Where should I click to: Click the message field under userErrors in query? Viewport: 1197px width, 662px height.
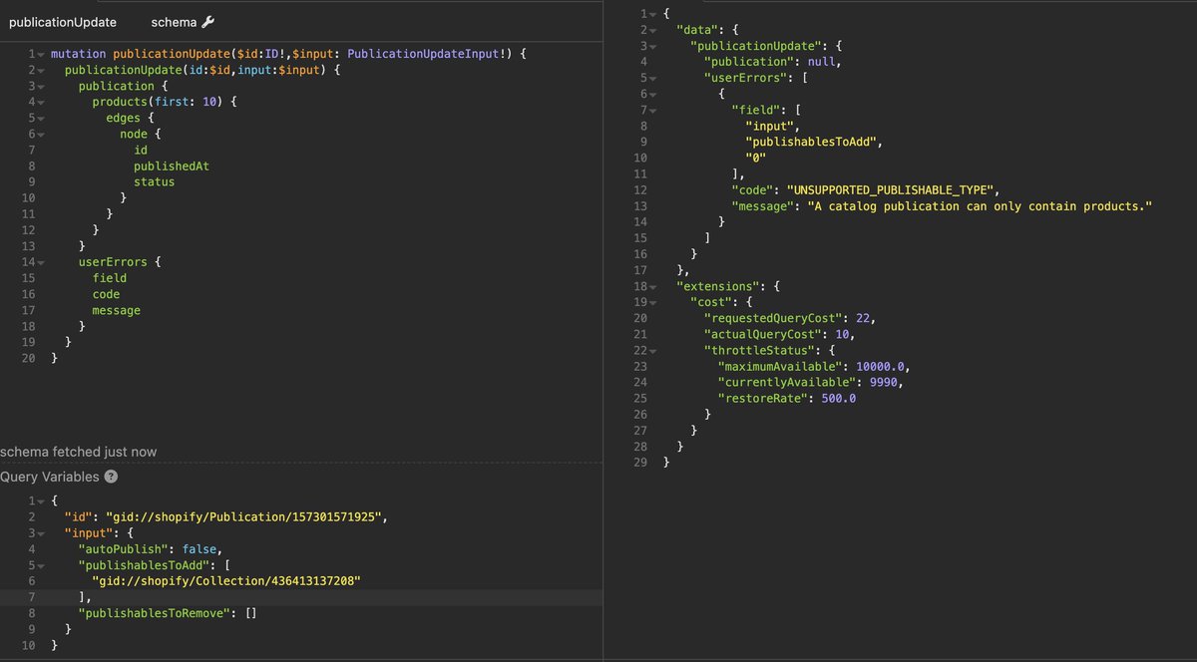tap(117, 310)
